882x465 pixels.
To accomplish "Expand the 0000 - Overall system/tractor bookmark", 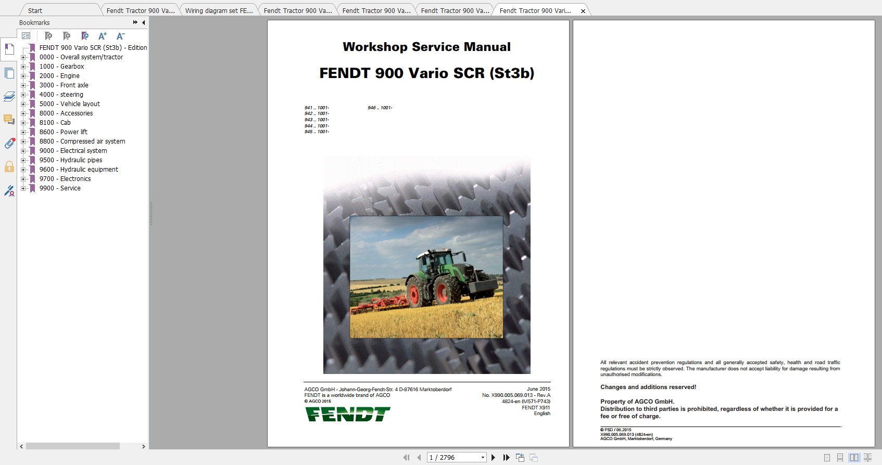I will (x=23, y=57).
